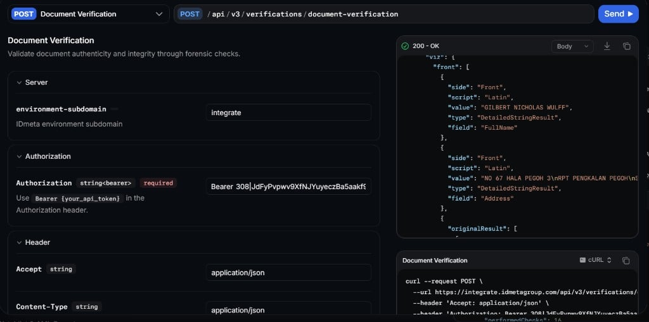649x322 pixels.
Task: Click the green 200 - OK status icon
Action: pos(405,46)
